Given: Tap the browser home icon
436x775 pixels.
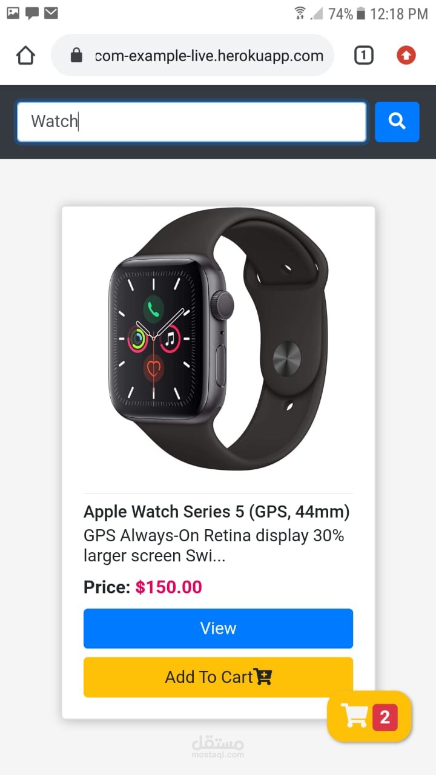Looking at the screenshot, I should 25,56.
